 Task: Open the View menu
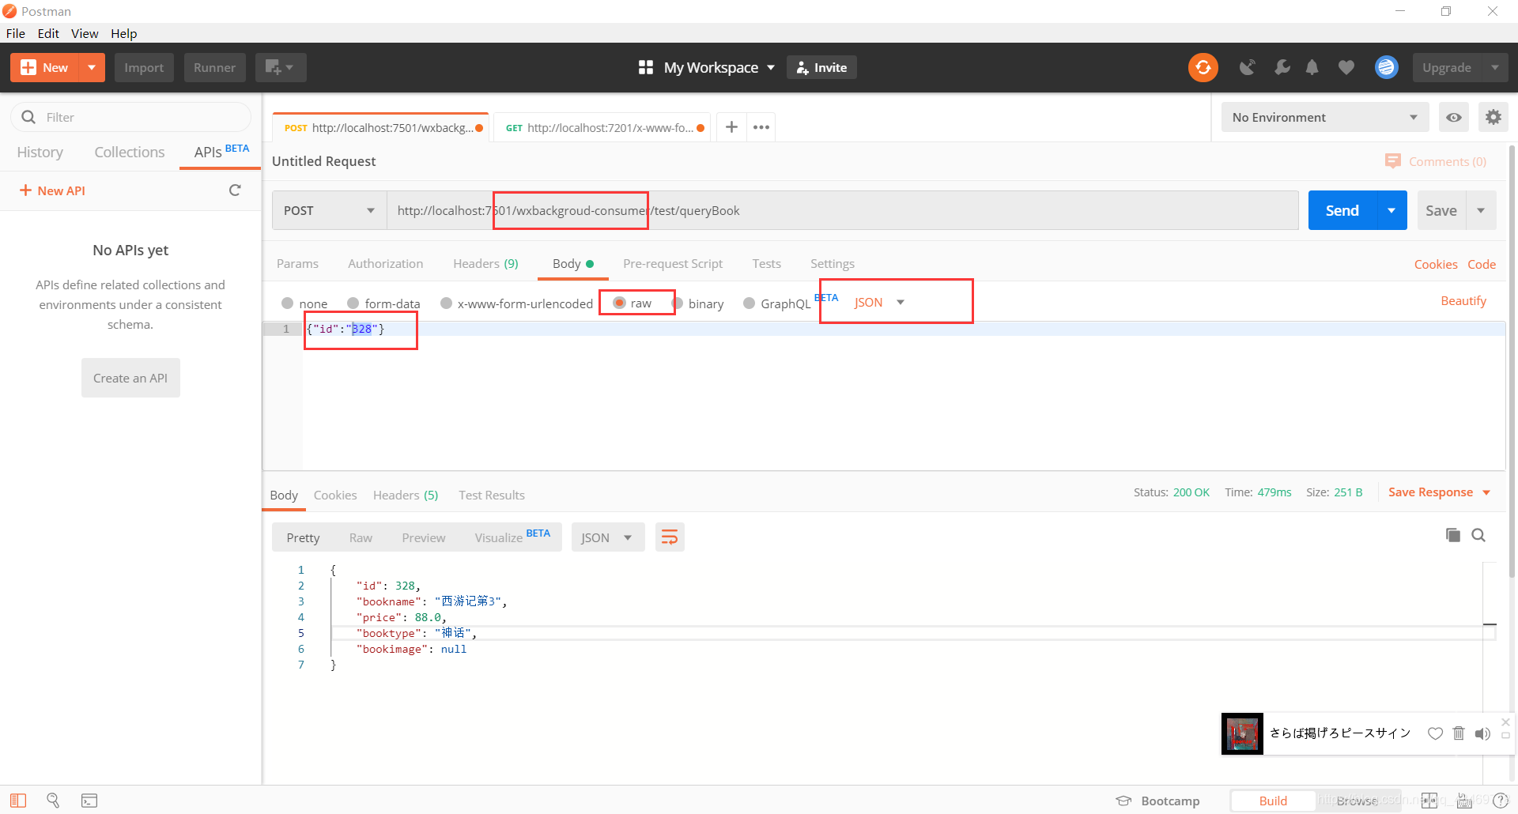coord(85,33)
